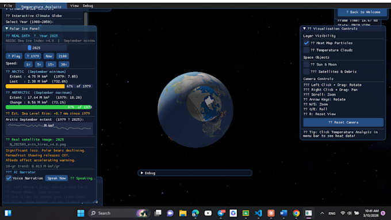
Task: Click the Back to Welcome button
Action: point(363,12)
